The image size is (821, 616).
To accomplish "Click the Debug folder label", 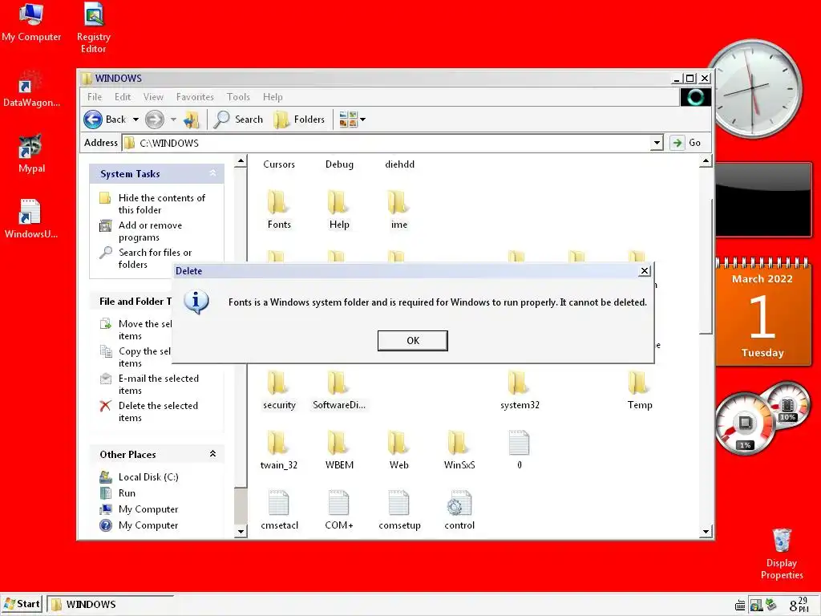I will point(339,164).
